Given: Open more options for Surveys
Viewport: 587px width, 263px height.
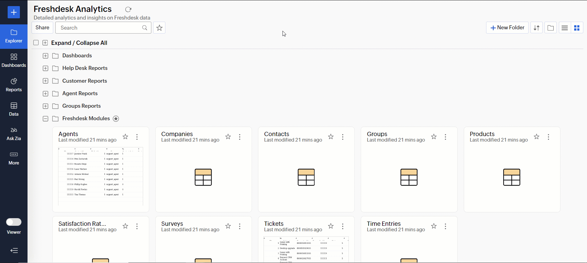Looking at the screenshot, I should 240,226.
